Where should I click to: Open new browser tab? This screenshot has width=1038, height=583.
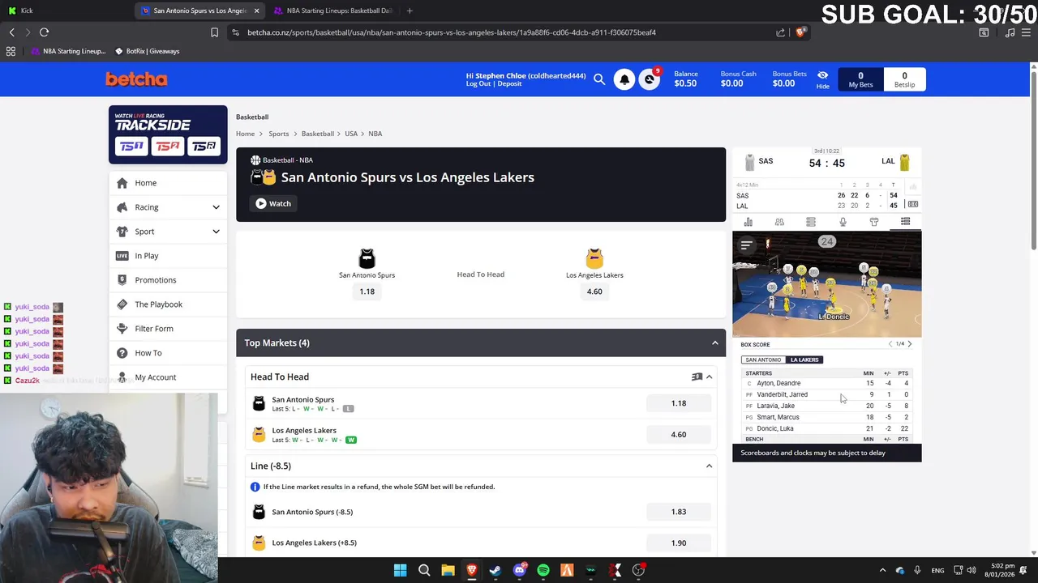(x=410, y=11)
